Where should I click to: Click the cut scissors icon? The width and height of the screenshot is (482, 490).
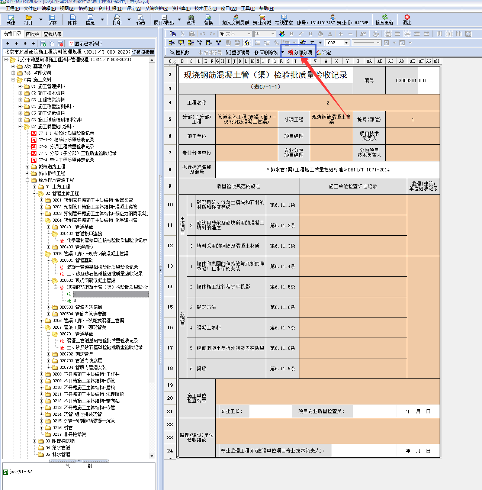point(182,34)
